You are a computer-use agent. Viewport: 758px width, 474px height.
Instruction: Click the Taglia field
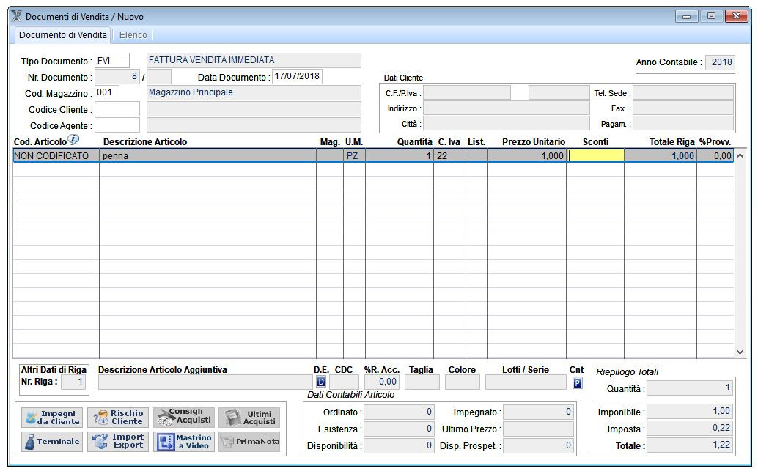point(422,382)
